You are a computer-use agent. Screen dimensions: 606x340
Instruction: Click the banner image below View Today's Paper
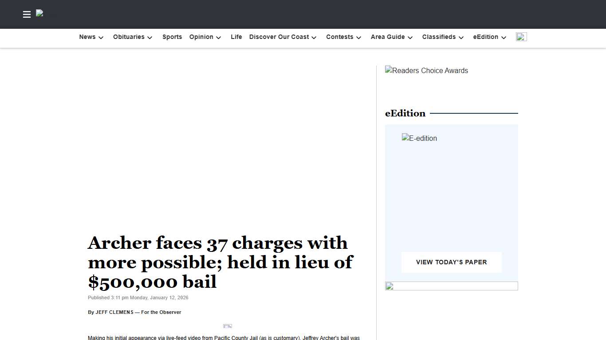(x=451, y=286)
